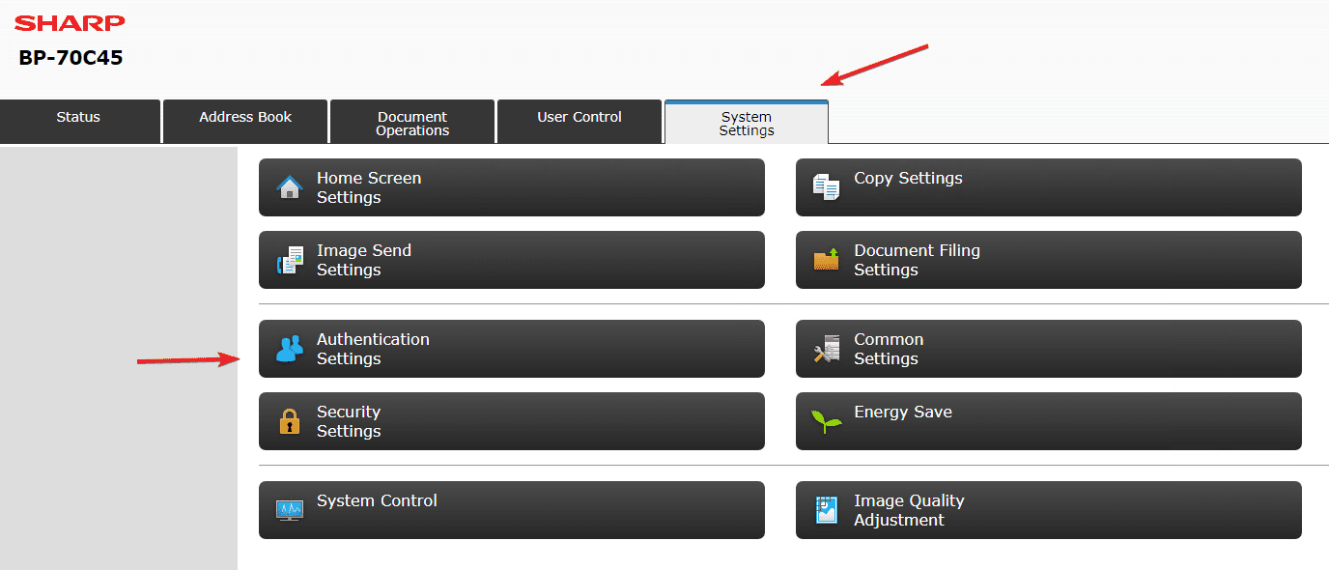Open Document Filing Settings label

[x=917, y=260]
